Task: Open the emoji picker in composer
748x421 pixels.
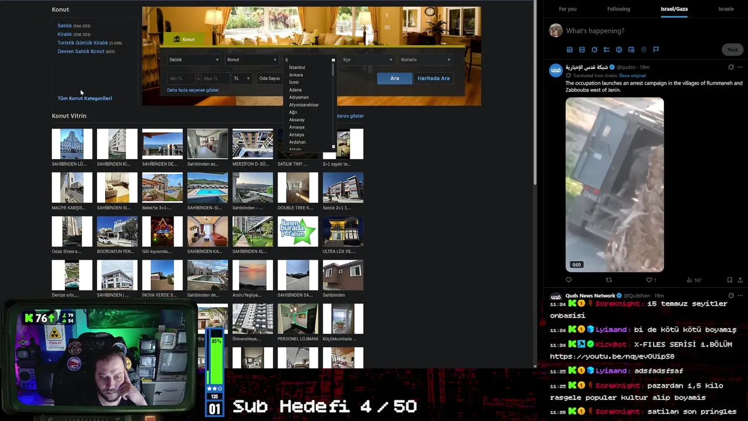Action: pyautogui.click(x=619, y=50)
